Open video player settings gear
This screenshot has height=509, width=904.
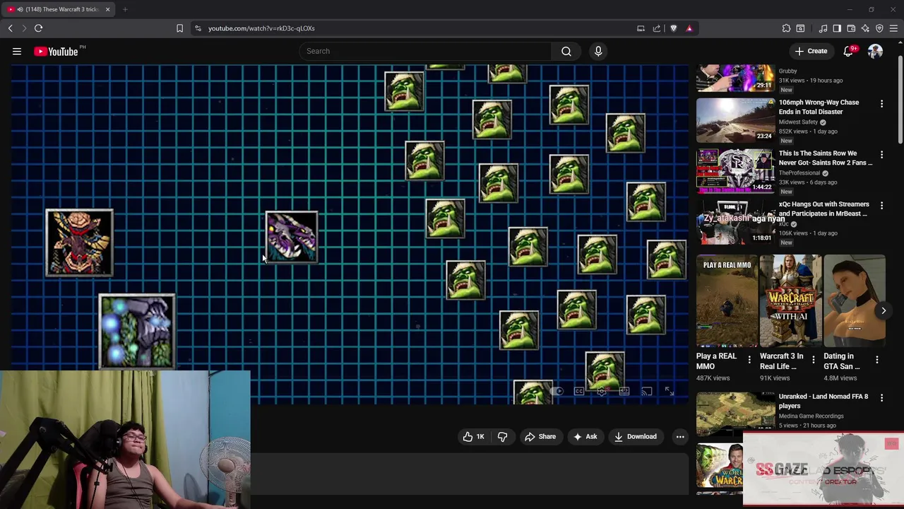[602, 391]
